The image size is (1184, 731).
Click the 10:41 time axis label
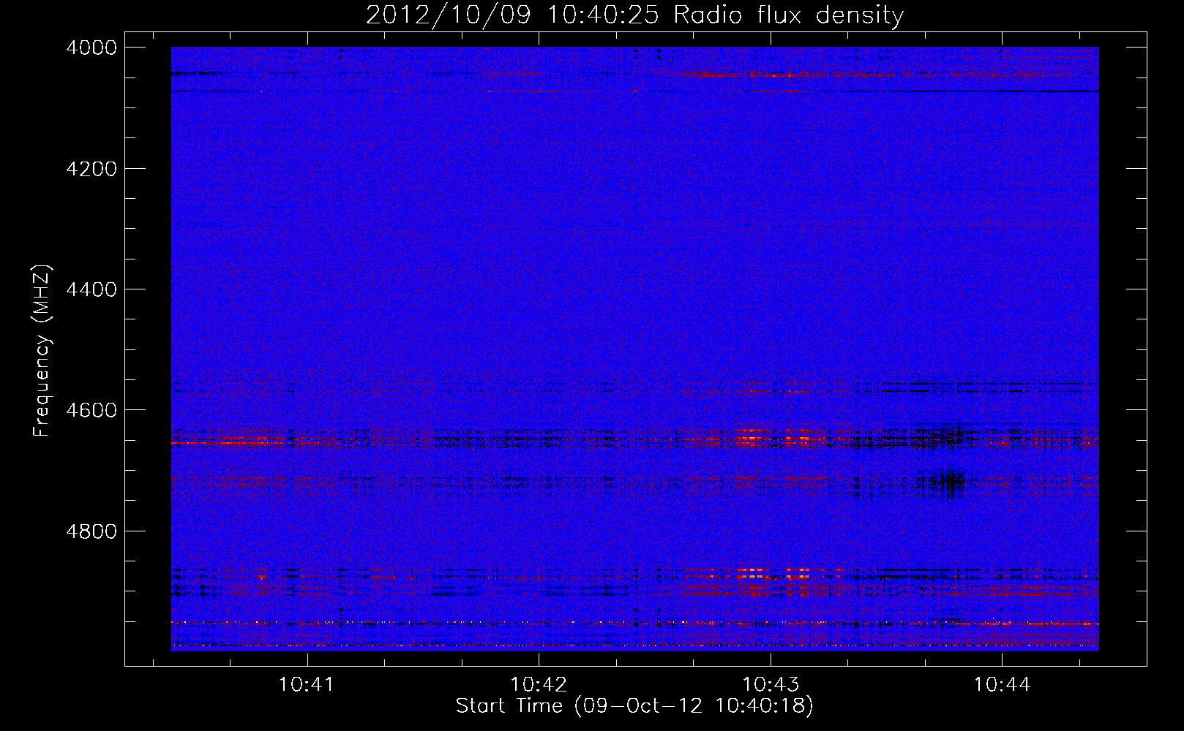[307, 685]
